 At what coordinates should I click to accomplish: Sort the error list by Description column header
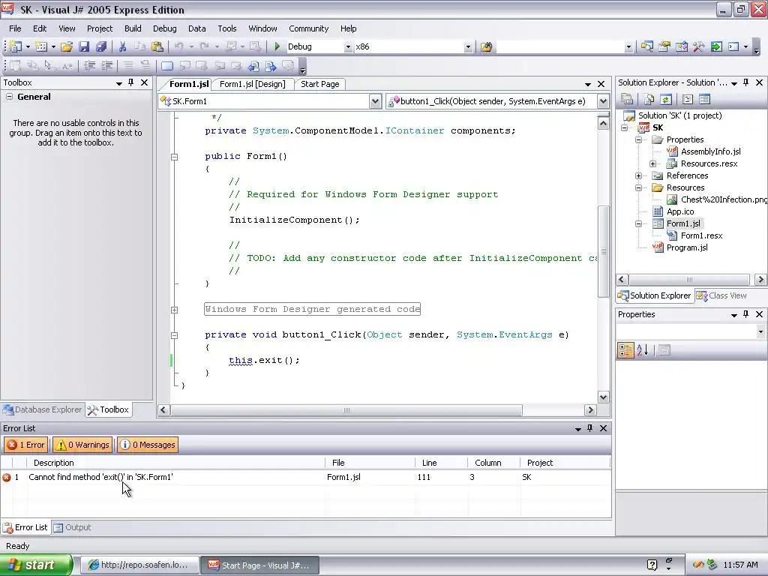[x=176, y=463]
